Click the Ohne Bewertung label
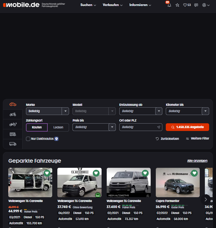 point(82,207)
